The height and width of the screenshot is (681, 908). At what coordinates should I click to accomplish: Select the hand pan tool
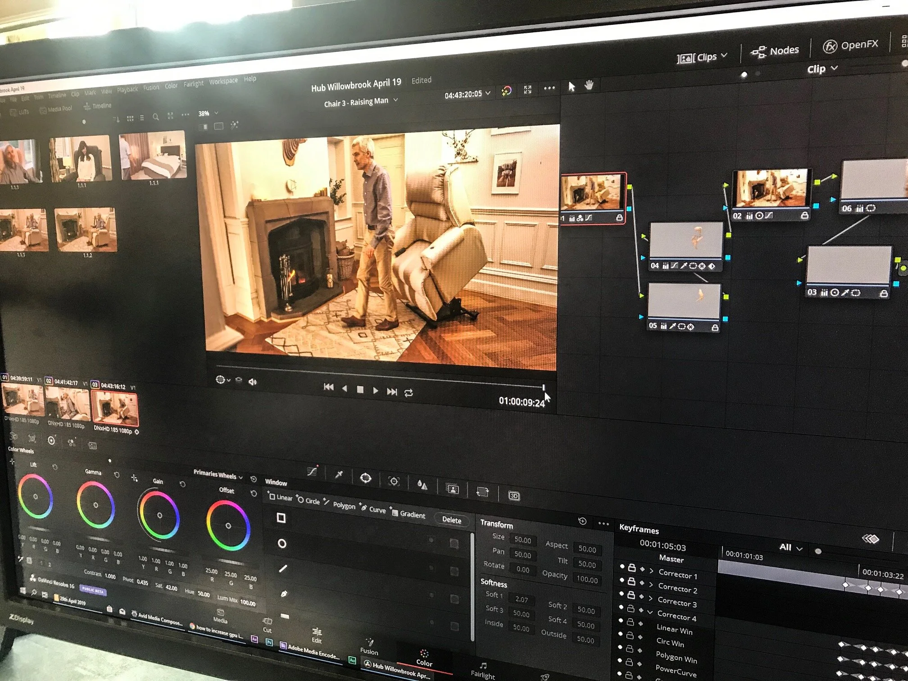[x=589, y=85]
